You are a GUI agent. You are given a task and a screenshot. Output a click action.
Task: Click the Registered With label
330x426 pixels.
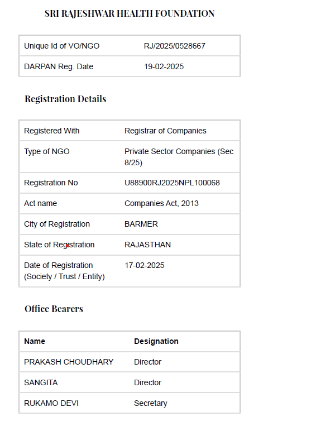click(x=52, y=131)
